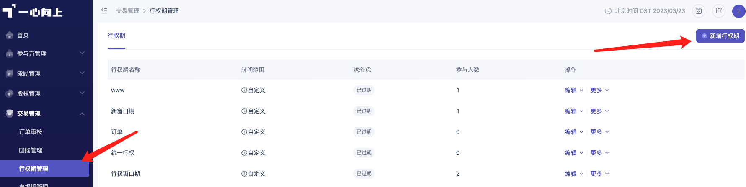This screenshot has width=746, height=187.
Task: Switch to the 行权期 tab
Action: click(x=116, y=36)
